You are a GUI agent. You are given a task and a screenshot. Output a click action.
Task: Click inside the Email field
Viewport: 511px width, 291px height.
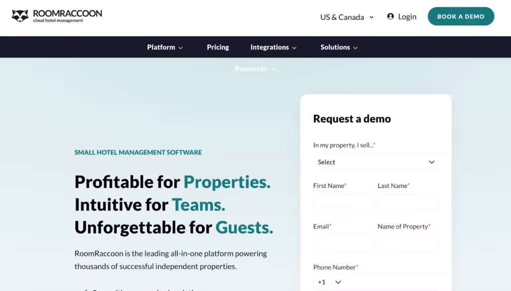coord(344,243)
